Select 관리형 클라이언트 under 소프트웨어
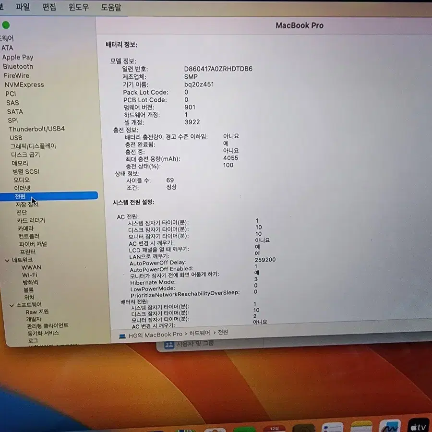Screen dimensions: 432x432 pyautogui.click(x=48, y=325)
